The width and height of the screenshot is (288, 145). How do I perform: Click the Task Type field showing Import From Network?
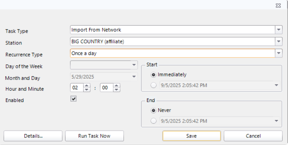172,30
